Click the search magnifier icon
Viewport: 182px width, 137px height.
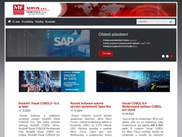click(171, 22)
